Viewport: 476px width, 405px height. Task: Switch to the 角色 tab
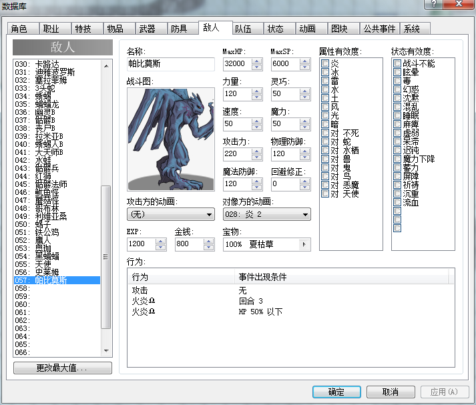coord(23,29)
